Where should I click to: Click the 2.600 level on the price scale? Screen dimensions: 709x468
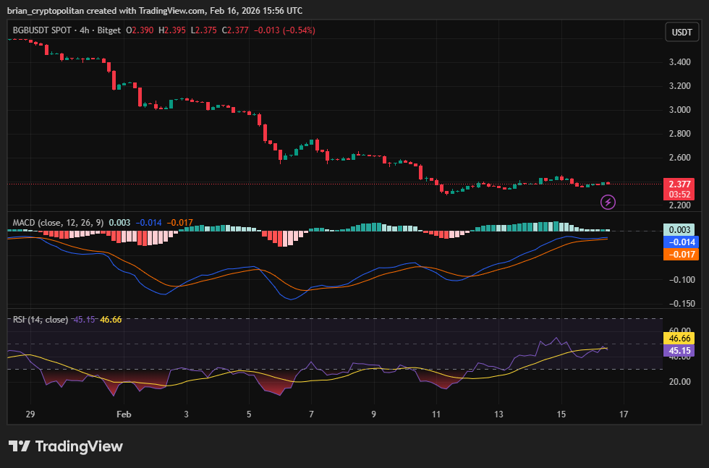click(x=680, y=157)
